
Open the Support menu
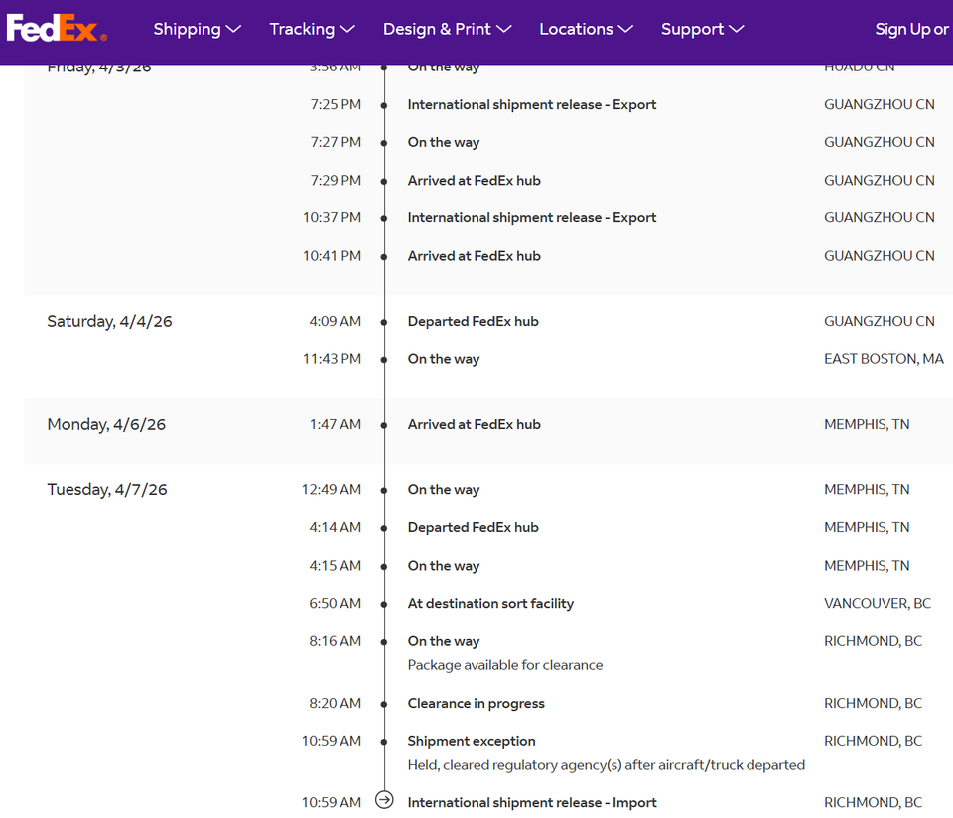tap(702, 29)
